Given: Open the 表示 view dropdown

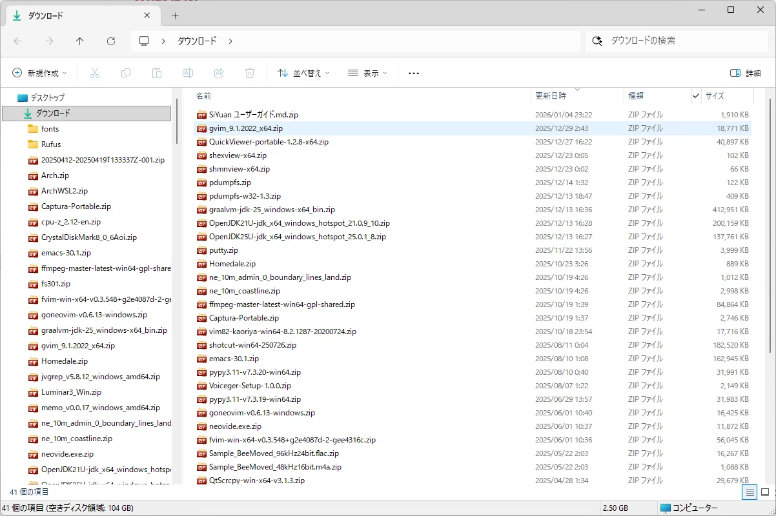Looking at the screenshot, I should click(367, 73).
